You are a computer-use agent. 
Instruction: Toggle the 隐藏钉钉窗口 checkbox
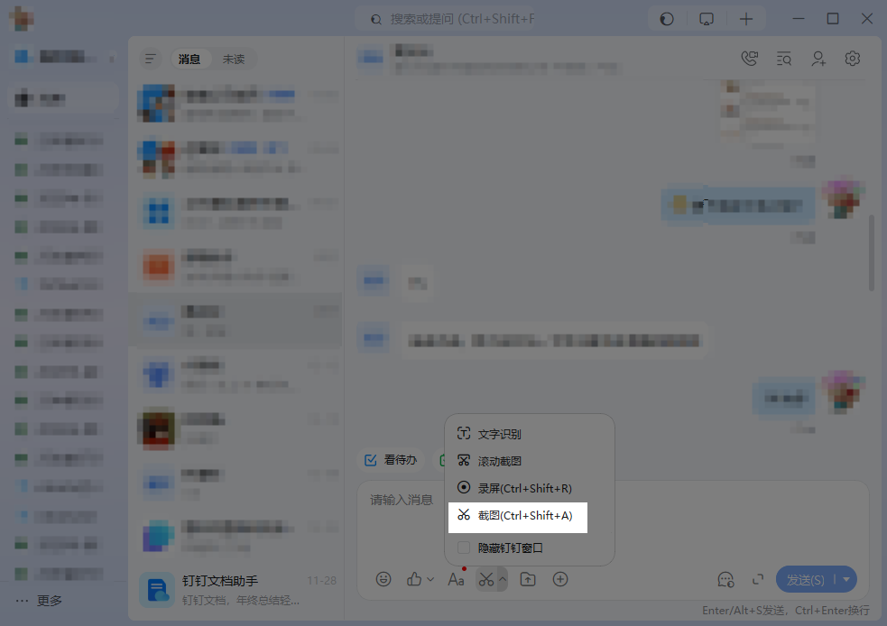point(464,548)
